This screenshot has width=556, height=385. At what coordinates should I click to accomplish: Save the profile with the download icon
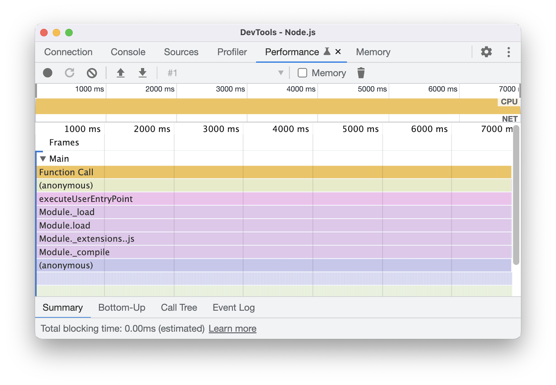tap(142, 73)
